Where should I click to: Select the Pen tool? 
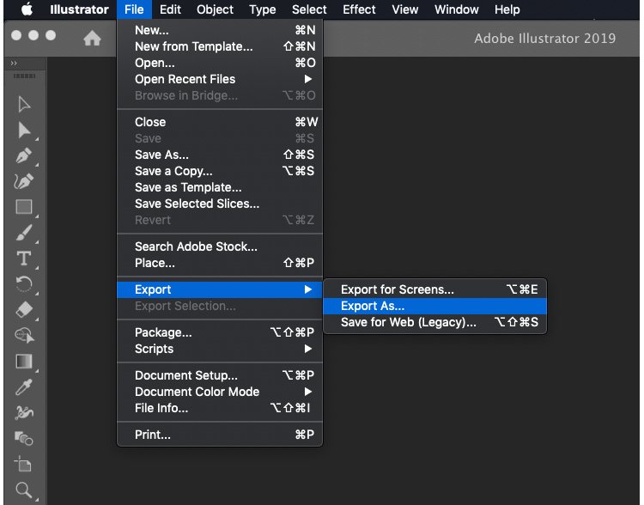point(24,155)
